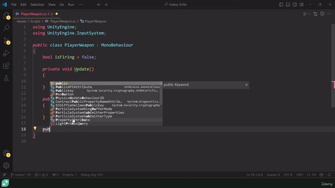Go forward with the right arrow
335x188 pixels.
(106, 5)
